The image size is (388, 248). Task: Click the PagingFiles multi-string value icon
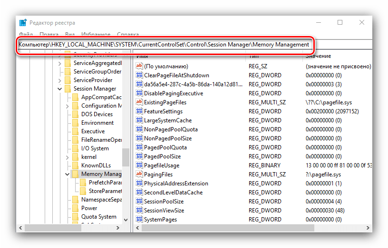coord(139,175)
